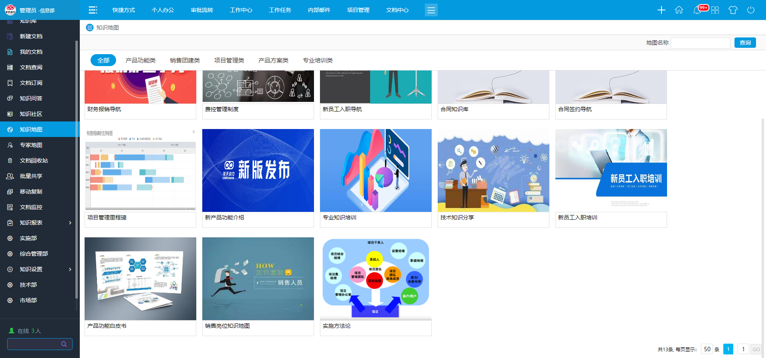Open the 新版发布 knowledge map thumbnail

click(258, 170)
